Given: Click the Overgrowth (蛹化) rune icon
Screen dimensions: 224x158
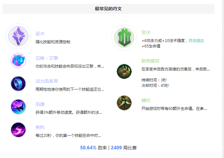Looking at the screenshot, I should coord(124,103).
